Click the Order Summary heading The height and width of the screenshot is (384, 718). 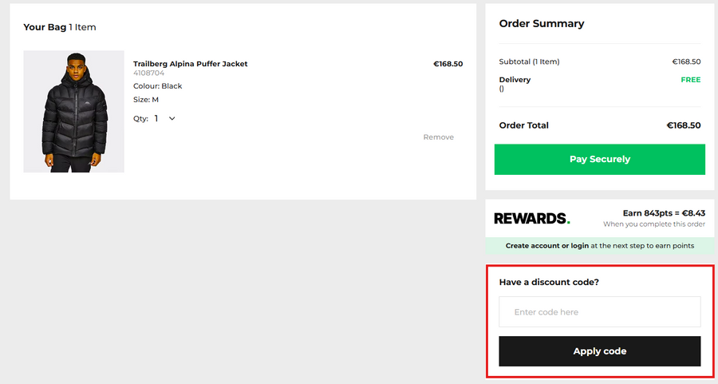(x=541, y=24)
